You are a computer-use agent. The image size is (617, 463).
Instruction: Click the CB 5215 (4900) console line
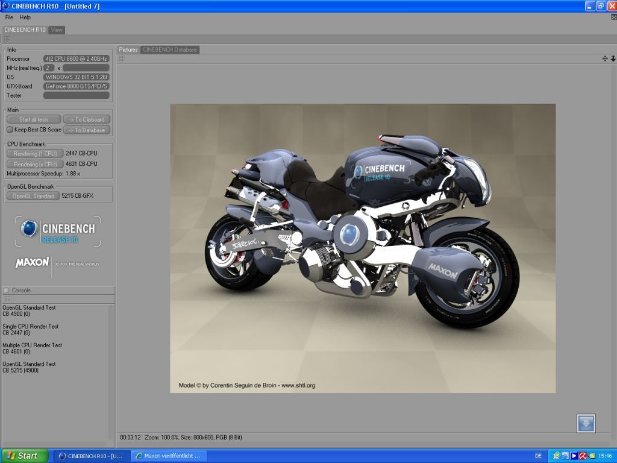[20, 370]
